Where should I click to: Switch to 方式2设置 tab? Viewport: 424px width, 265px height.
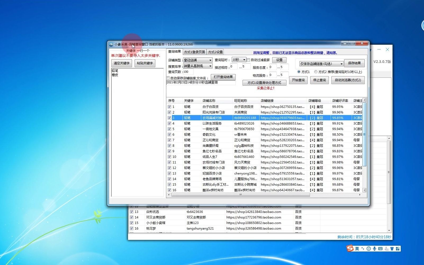coord(215,52)
